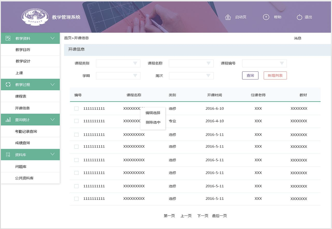332x229 pixels.
Task: Select 编辑选择 from the context menu
Action: pyautogui.click(x=153, y=112)
